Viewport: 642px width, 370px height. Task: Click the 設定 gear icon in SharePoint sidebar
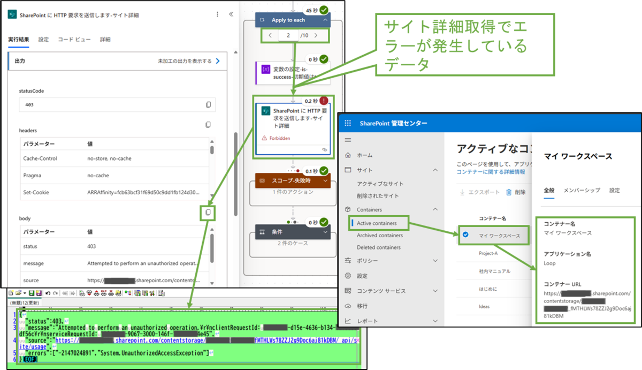tap(348, 276)
